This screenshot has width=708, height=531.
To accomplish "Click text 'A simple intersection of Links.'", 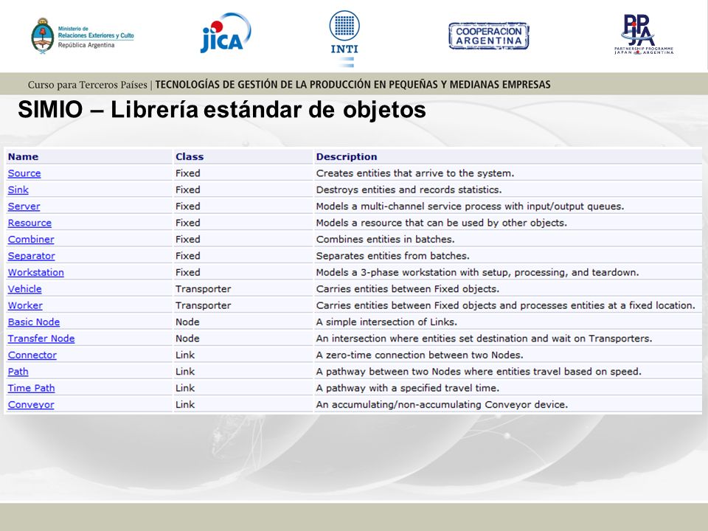I will [x=386, y=322].
